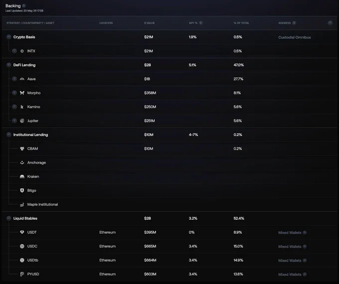The height and width of the screenshot is (284, 339).
Task: Click the USDtb coin icon
Action: point(22,260)
